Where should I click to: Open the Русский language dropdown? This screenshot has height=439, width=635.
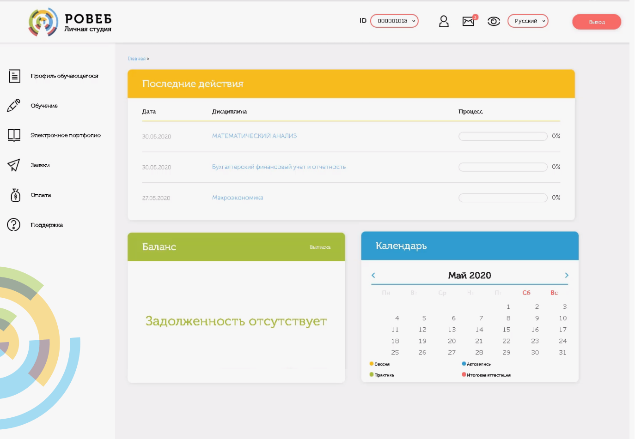[x=528, y=21]
